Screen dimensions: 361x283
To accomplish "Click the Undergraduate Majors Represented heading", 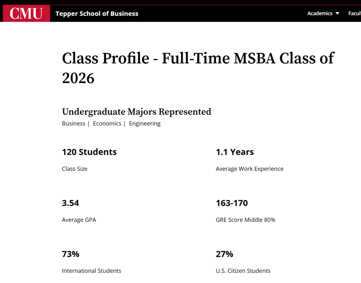I will click(x=136, y=111).
